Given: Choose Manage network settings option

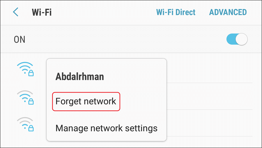Looking at the screenshot, I should pyautogui.click(x=107, y=128).
